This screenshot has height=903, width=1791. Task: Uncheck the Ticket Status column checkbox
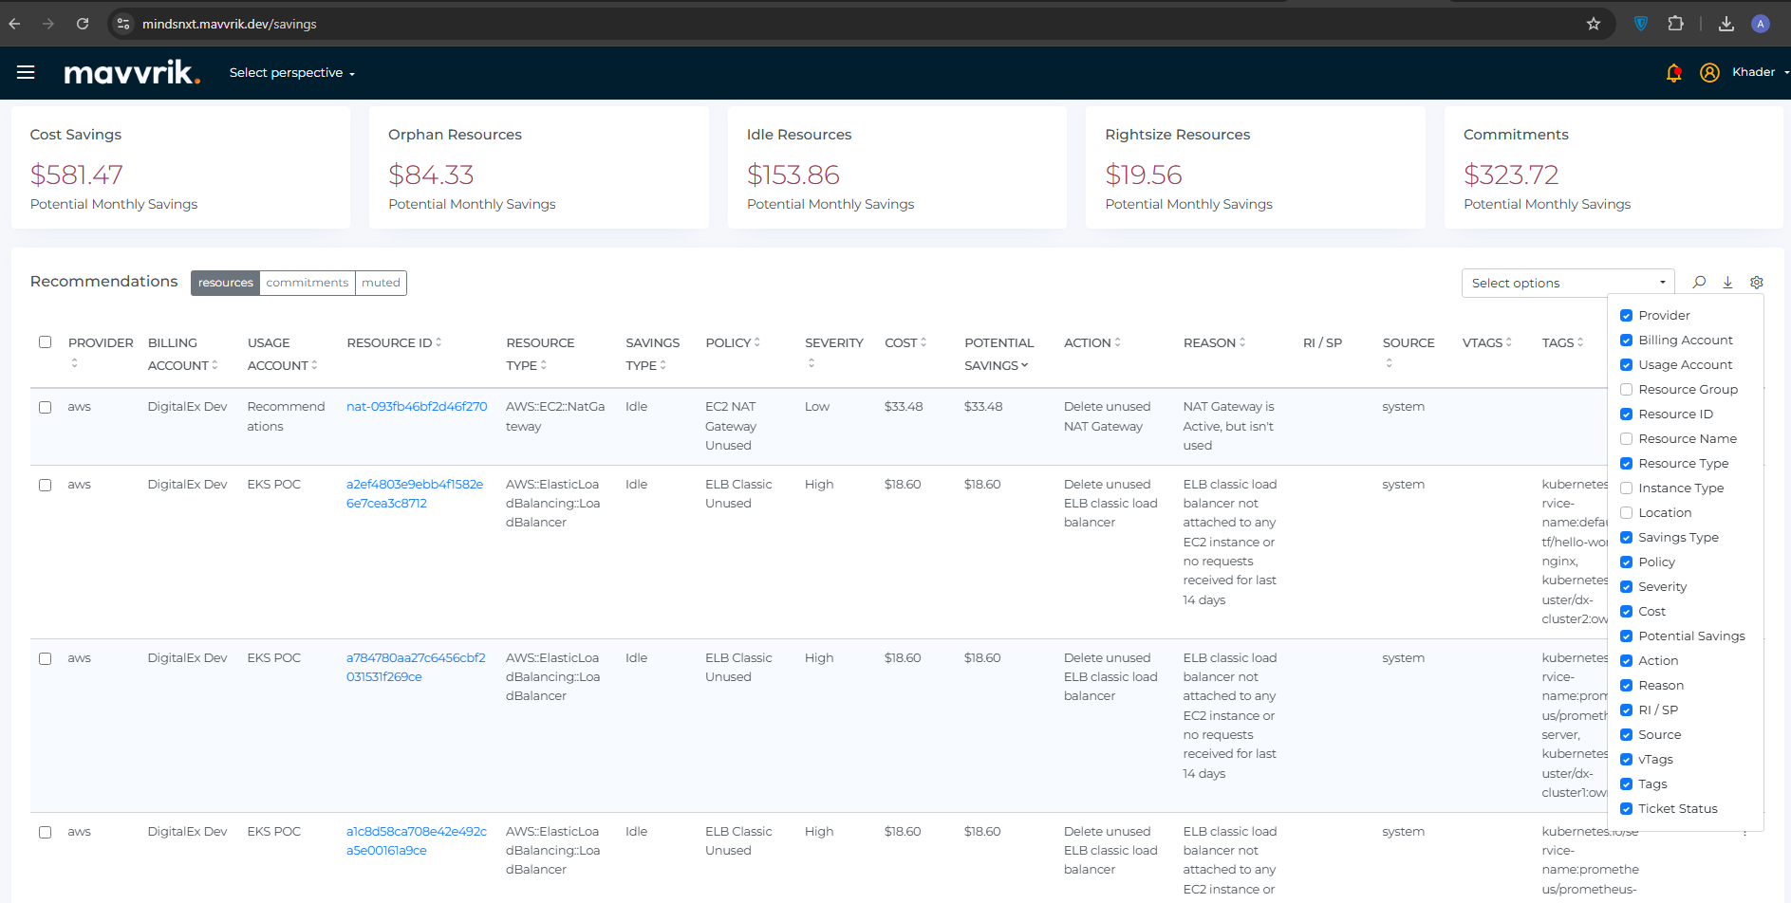pyautogui.click(x=1626, y=809)
